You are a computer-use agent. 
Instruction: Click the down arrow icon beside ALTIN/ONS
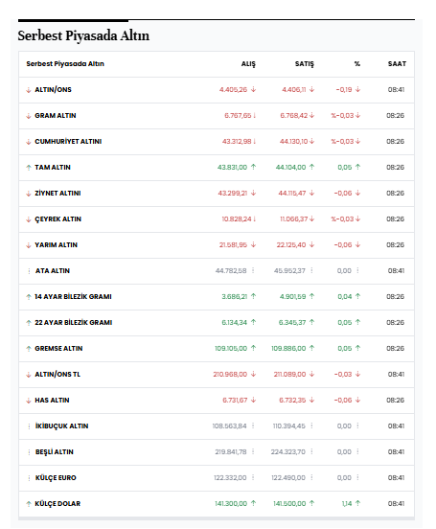(x=29, y=90)
